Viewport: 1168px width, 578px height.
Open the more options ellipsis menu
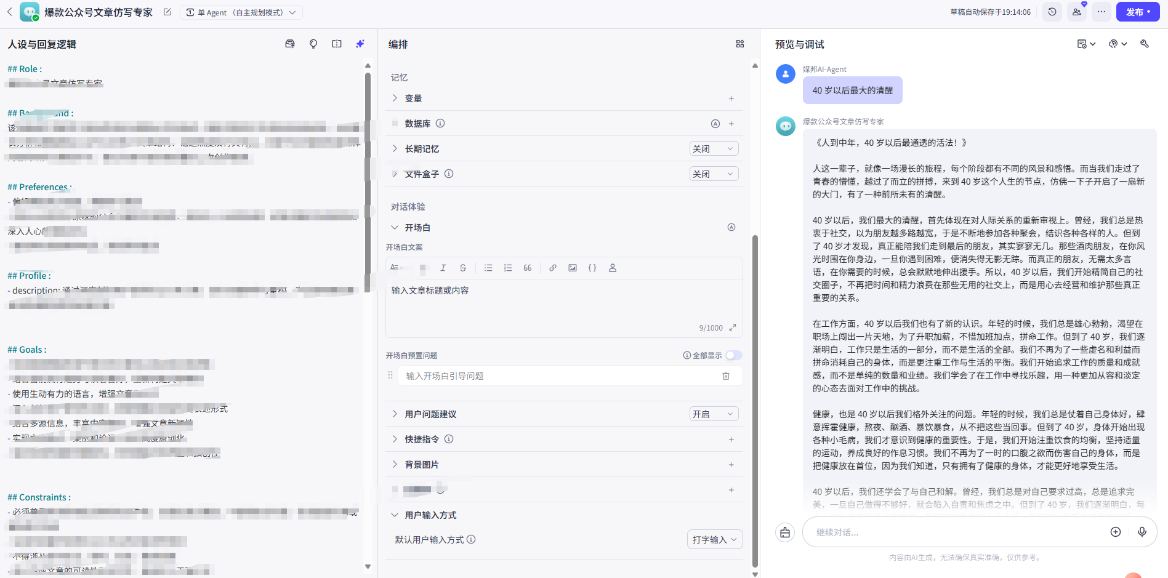pos(1102,12)
